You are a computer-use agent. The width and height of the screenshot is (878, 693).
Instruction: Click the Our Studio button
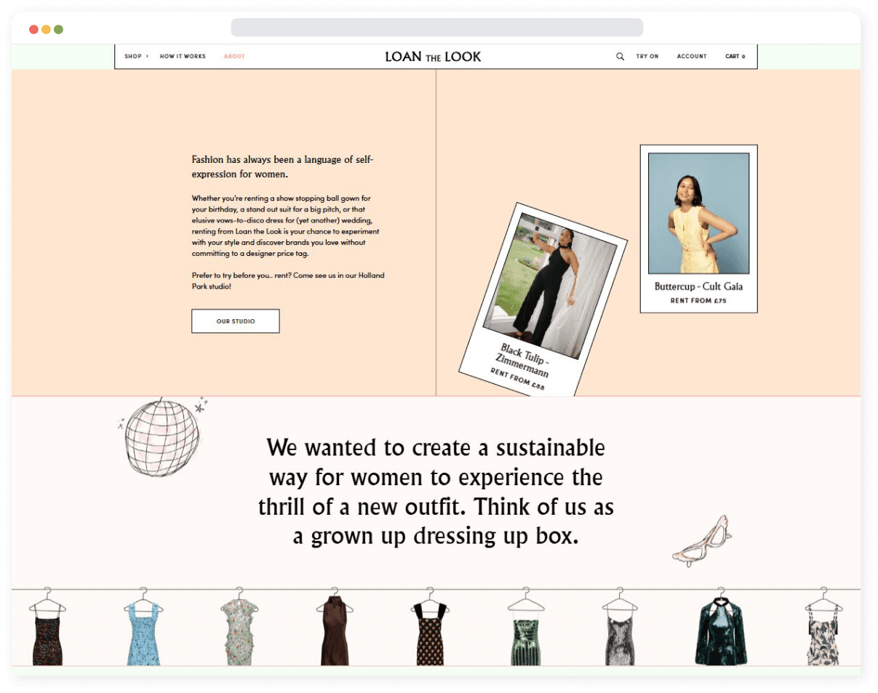tap(235, 321)
